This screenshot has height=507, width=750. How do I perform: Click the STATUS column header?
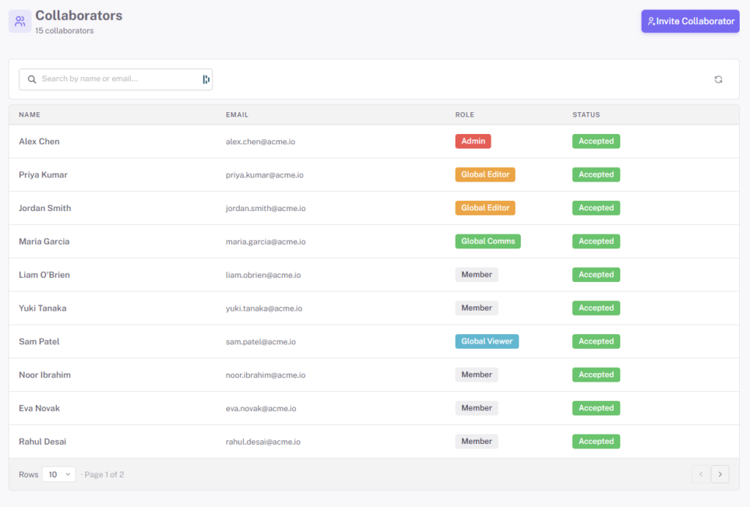(586, 115)
